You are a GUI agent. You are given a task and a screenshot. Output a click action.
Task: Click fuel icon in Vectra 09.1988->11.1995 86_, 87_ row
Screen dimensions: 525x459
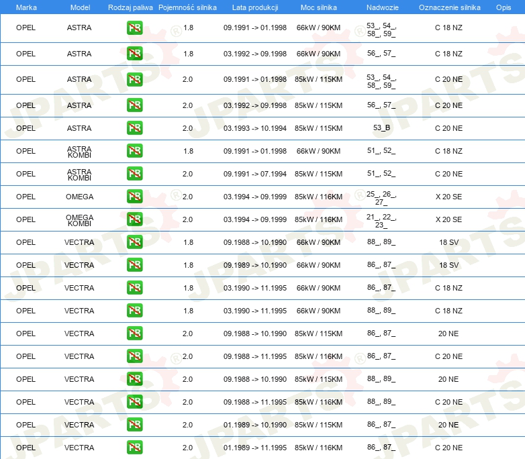134,356
